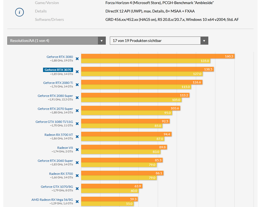Image resolution: width=260 pixels, height=207 pixels.
Task: Click the circular info icon
Action: point(19,12)
